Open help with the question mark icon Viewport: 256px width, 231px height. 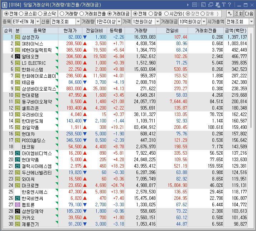coord(230,5)
